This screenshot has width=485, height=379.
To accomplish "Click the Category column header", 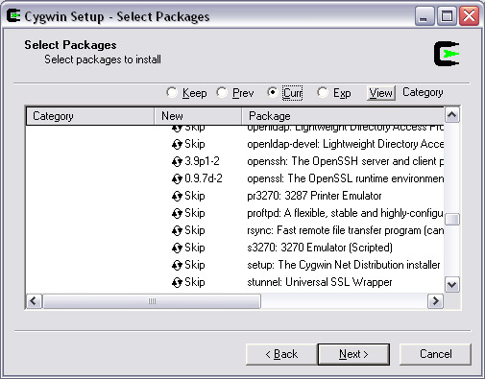I will 90,116.
